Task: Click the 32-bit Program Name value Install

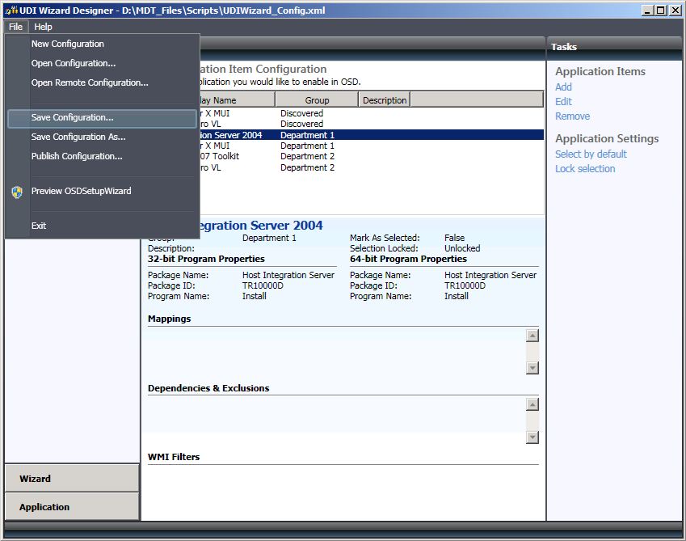Action: coord(255,296)
